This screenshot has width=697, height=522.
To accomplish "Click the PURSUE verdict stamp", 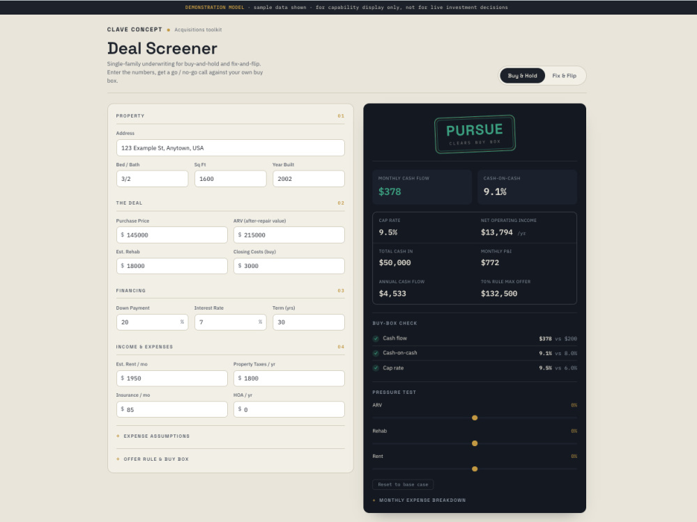I will [x=475, y=134].
